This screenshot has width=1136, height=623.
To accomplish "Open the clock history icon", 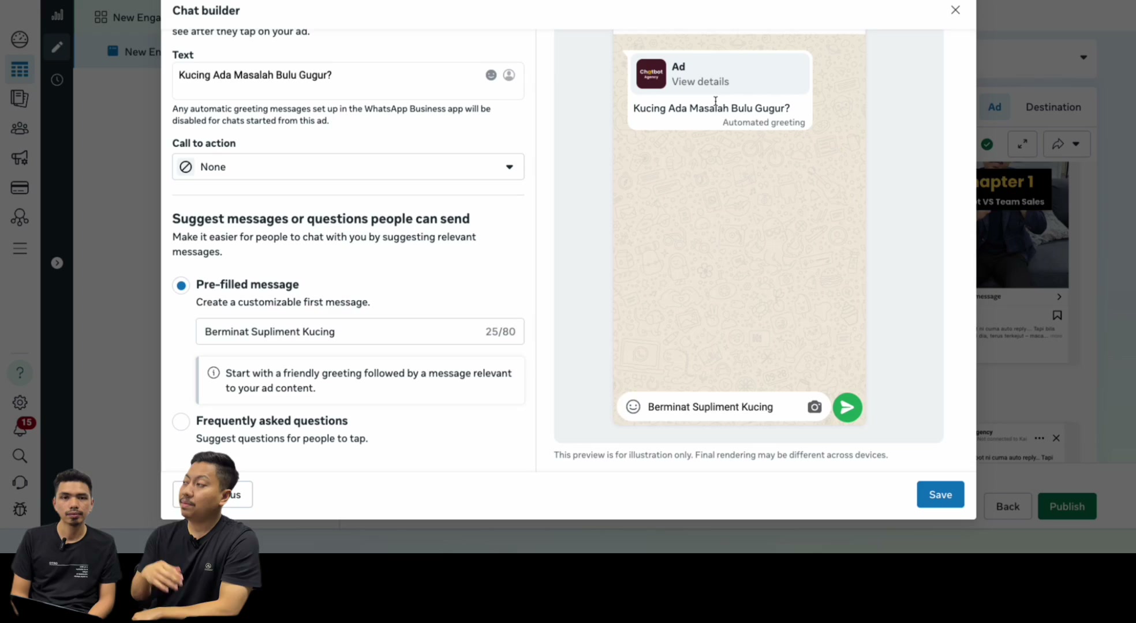I will click(x=57, y=80).
